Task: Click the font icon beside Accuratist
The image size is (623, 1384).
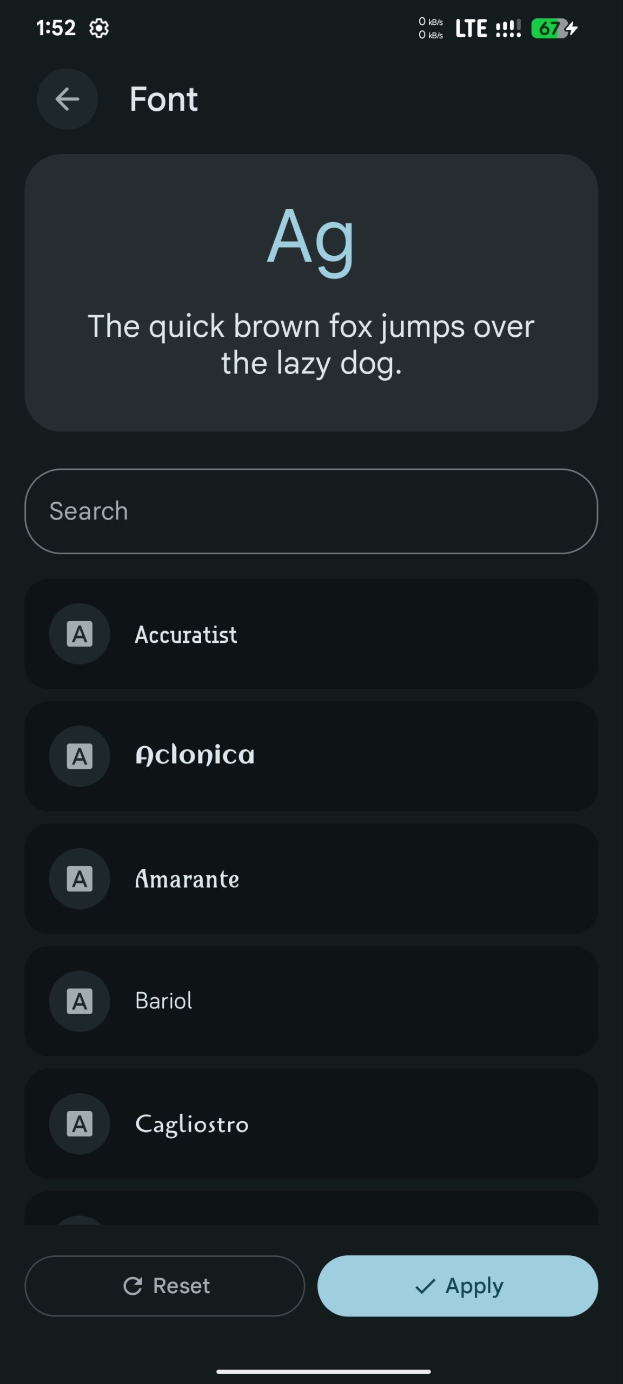Action: (x=79, y=634)
